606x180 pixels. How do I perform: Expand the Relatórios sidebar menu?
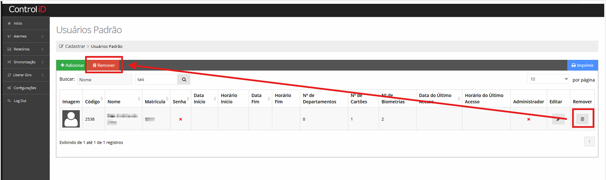(25, 49)
